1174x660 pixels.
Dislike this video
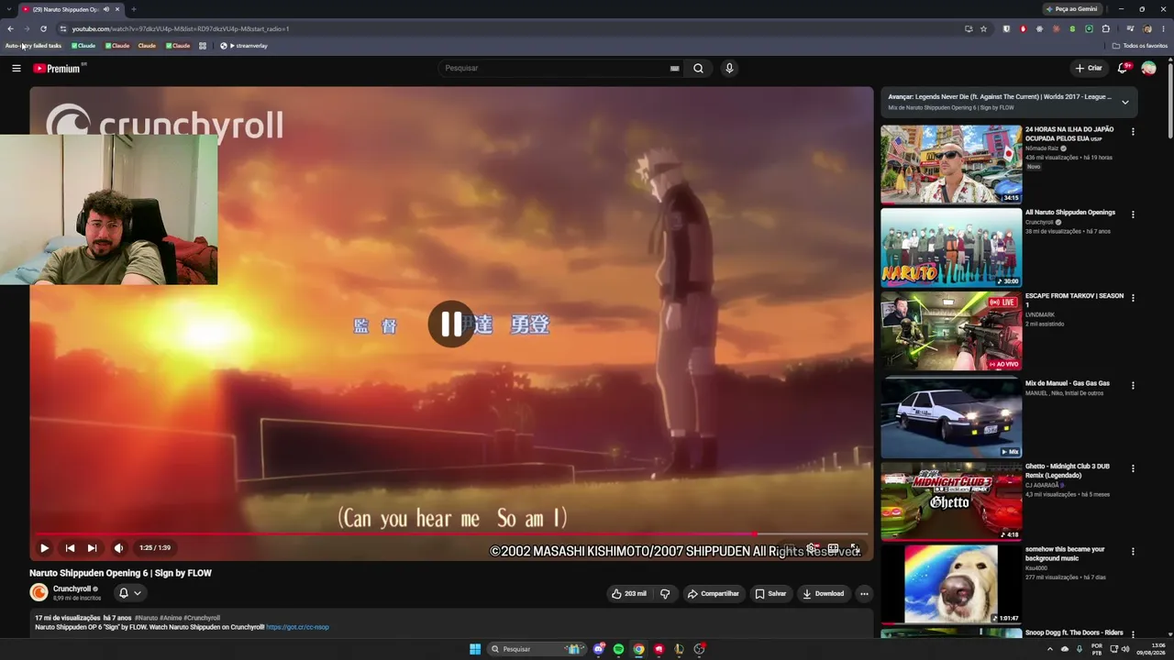(665, 593)
